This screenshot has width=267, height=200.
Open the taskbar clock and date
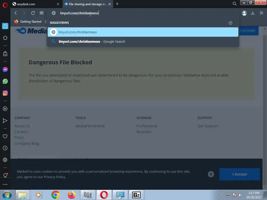(x=254, y=195)
